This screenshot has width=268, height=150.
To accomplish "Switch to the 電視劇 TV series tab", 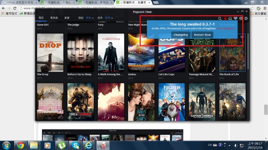I will click(54, 18).
